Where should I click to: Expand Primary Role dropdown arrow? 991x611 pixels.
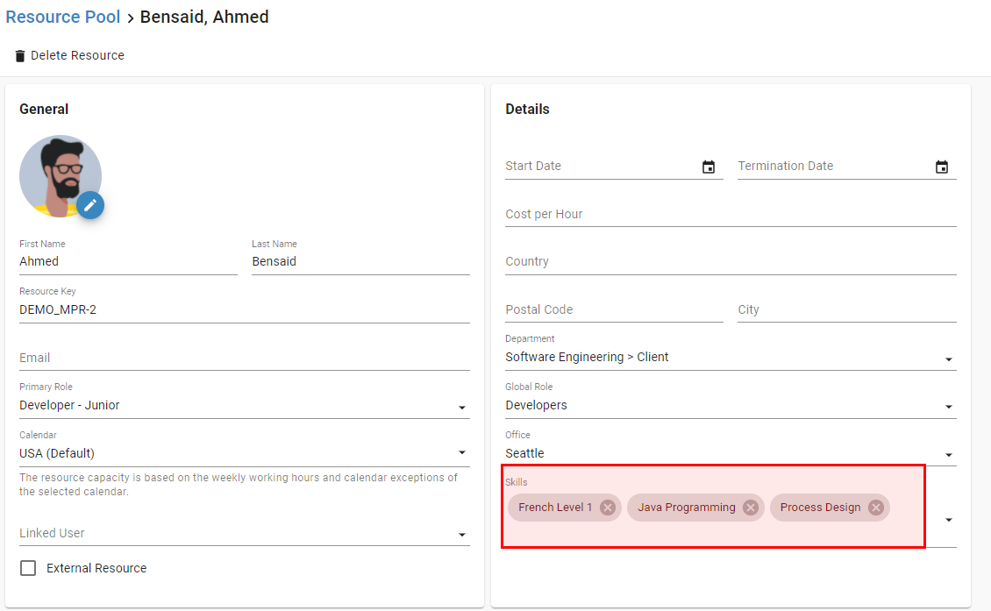462,408
